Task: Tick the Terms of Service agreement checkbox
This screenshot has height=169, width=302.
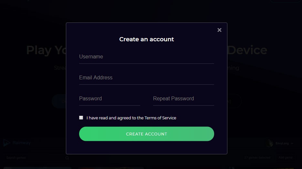Action: click(81, 118)
